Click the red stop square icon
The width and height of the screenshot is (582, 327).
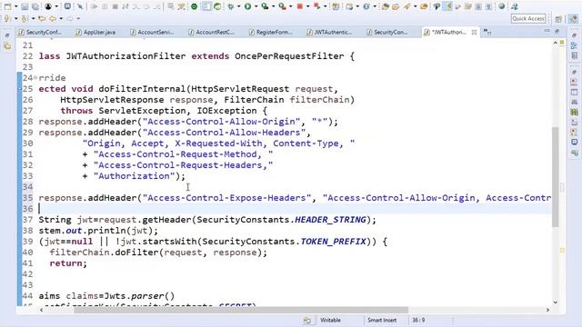[x=300, y=6]
